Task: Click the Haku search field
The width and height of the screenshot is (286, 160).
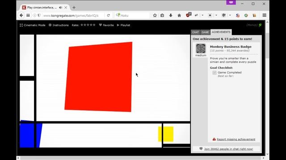Action: coord(134,16)
